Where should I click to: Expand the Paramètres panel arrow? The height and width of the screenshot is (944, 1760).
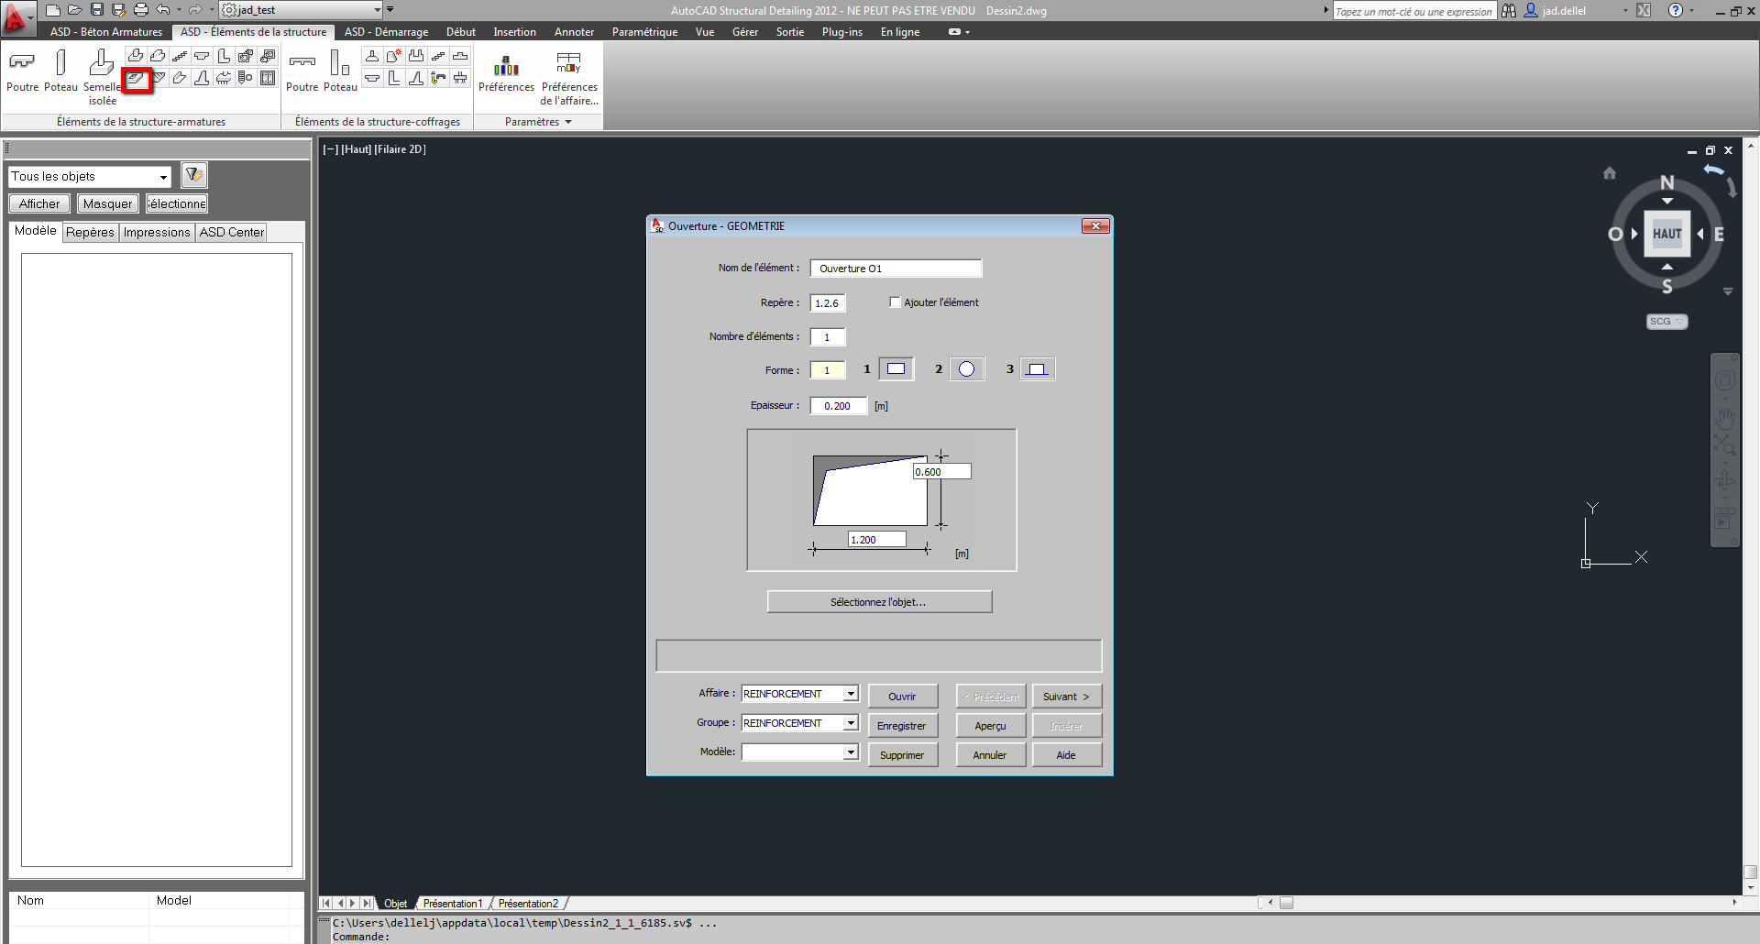(x=568, y=122)
